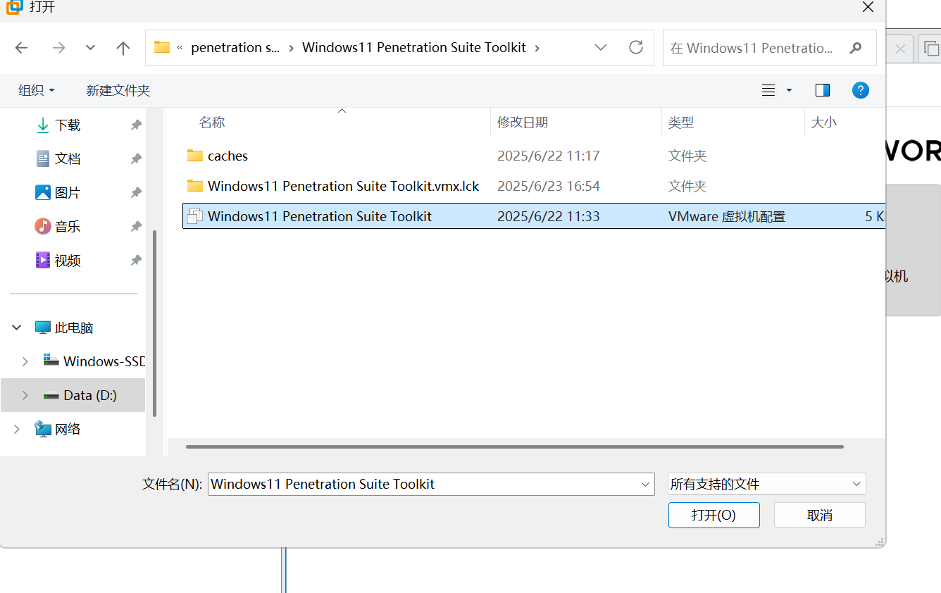The image size is (941, 593).
Task: Open the 文件名 combo dropdown arrow
Action: coord(647,484)
